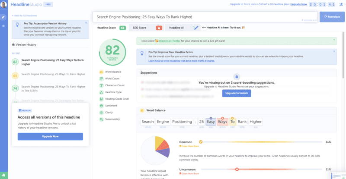This screenshot has width=346, height=179.
Task: Click the Common words slider marker
Action: (x=201, y=142)
